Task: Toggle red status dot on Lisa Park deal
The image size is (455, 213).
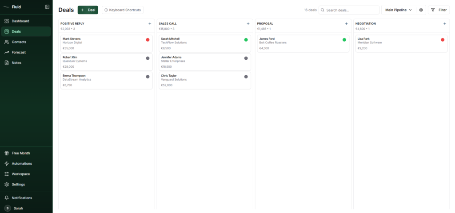Action: (443, 40)
